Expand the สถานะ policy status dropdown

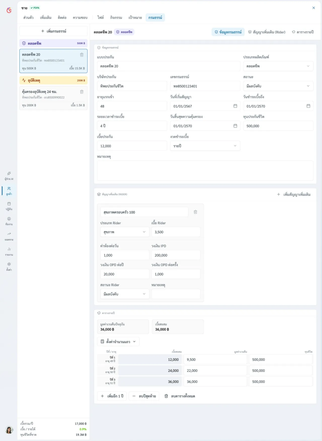pos(278,86)
